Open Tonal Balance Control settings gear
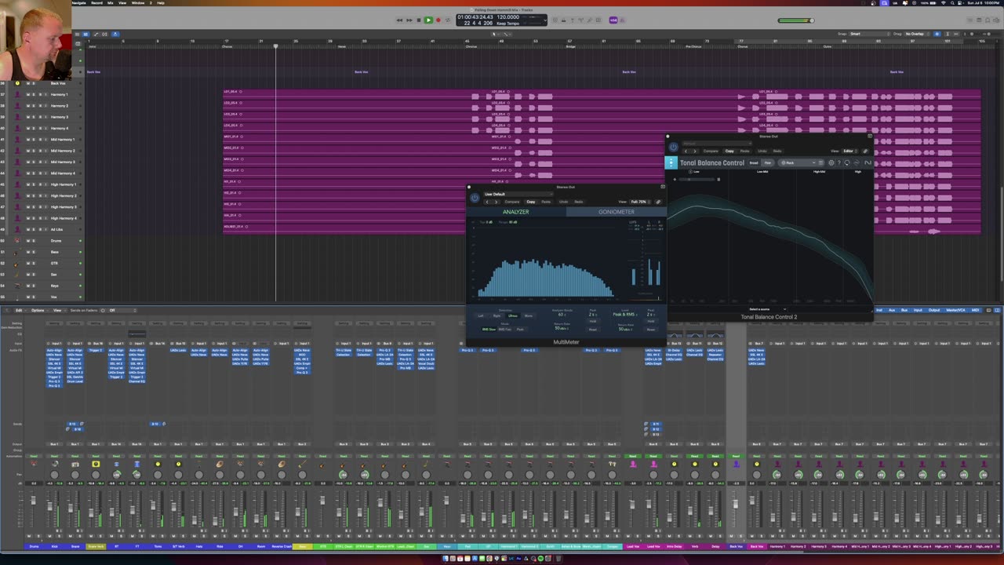Screen dimensions: 1004x565 pos(831,163)
